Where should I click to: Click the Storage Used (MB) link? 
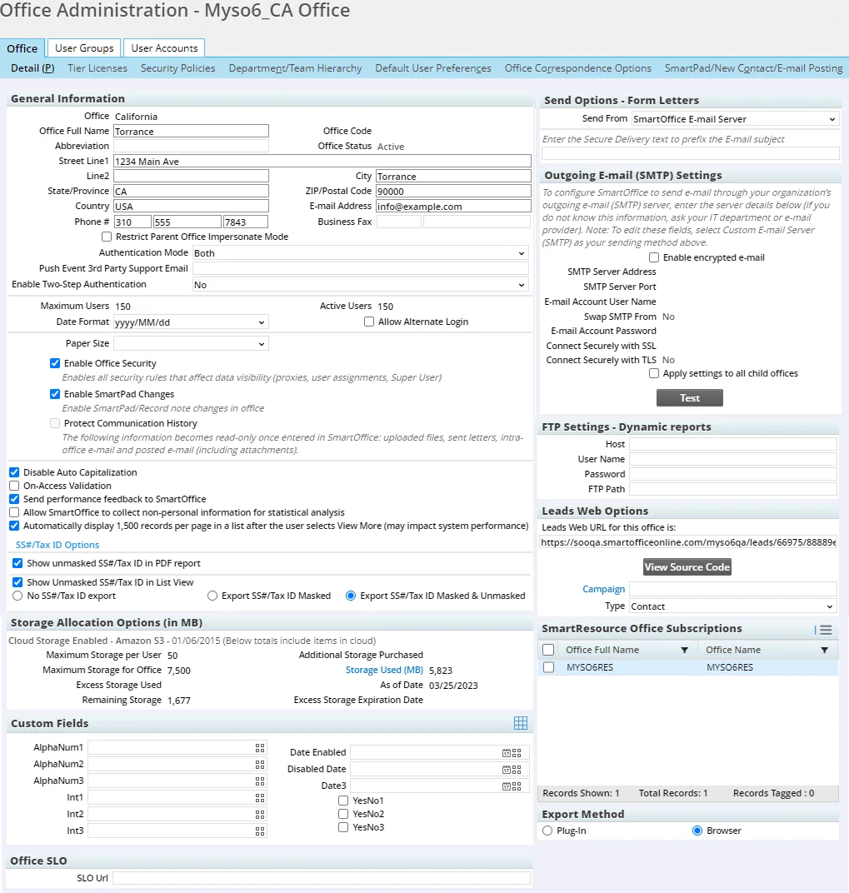click(x=384, y=670)
